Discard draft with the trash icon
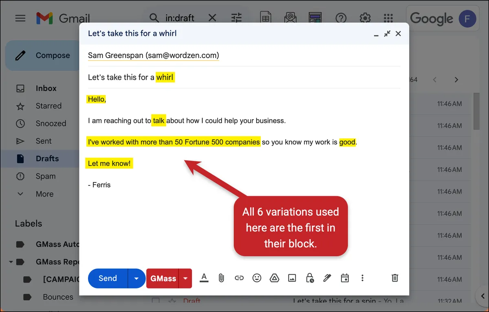 coord(395,278)
